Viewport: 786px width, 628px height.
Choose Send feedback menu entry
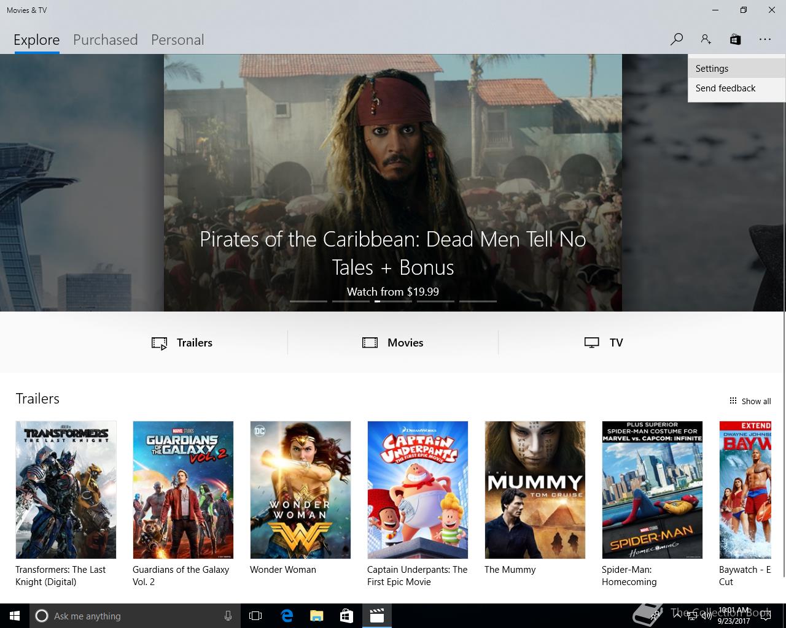click(736, 88)
